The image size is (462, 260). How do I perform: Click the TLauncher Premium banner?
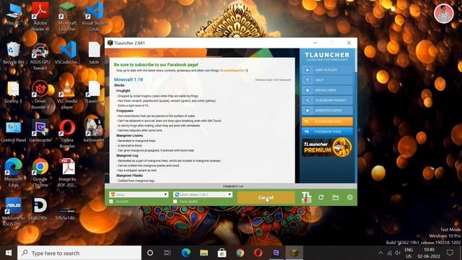point(327,147)
